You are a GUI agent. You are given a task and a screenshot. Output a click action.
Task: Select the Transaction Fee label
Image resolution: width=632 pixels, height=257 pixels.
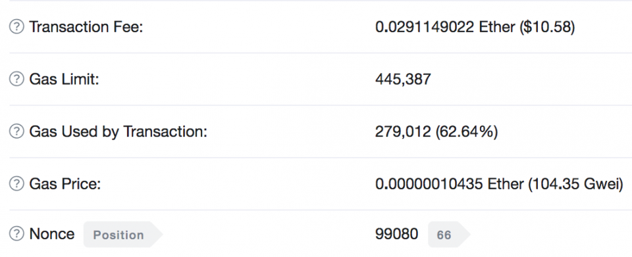[86, 27]
